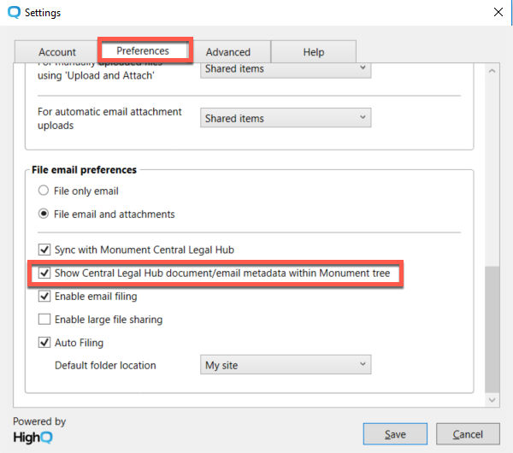Toggle the Auto Filing checkbox

point(44,343)
